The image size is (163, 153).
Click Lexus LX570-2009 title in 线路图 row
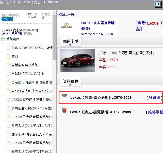coord(101,98)
